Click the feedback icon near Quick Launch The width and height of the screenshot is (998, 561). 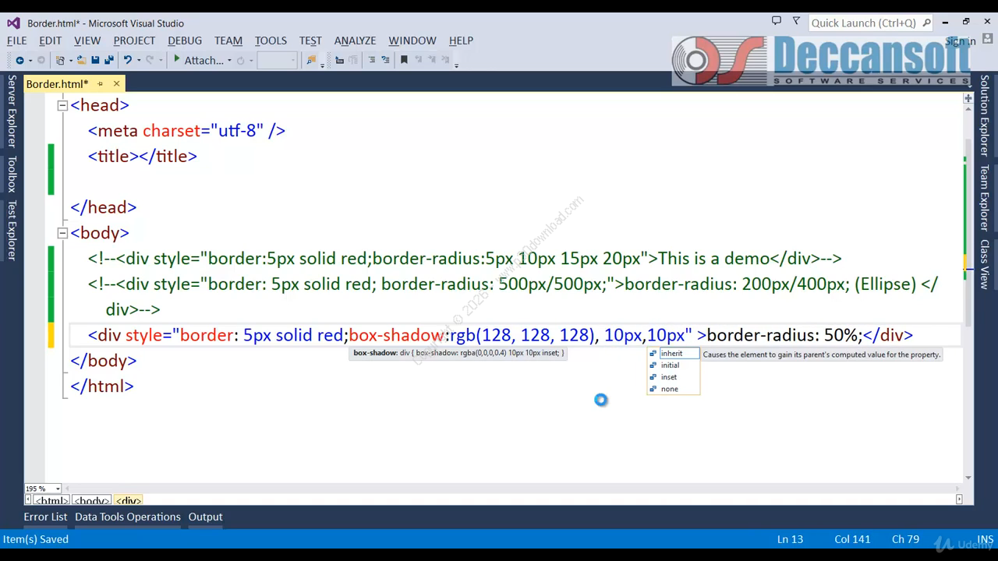[776, 22]
